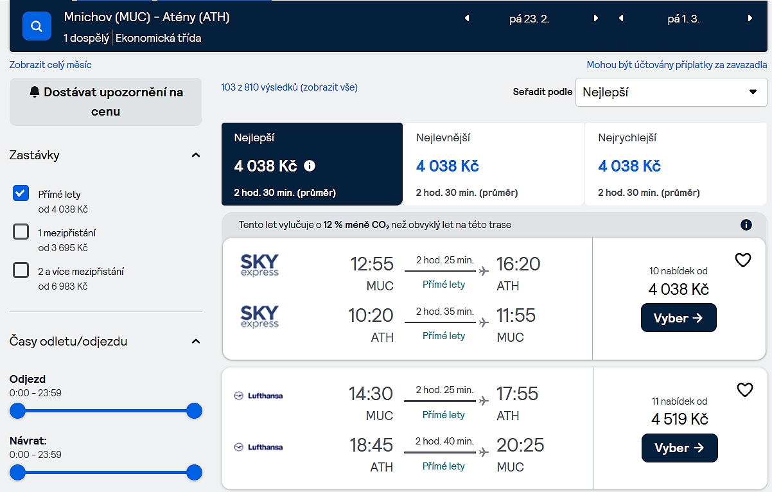
Task: Go to next return date arrow
Action: tap(750, 19)
